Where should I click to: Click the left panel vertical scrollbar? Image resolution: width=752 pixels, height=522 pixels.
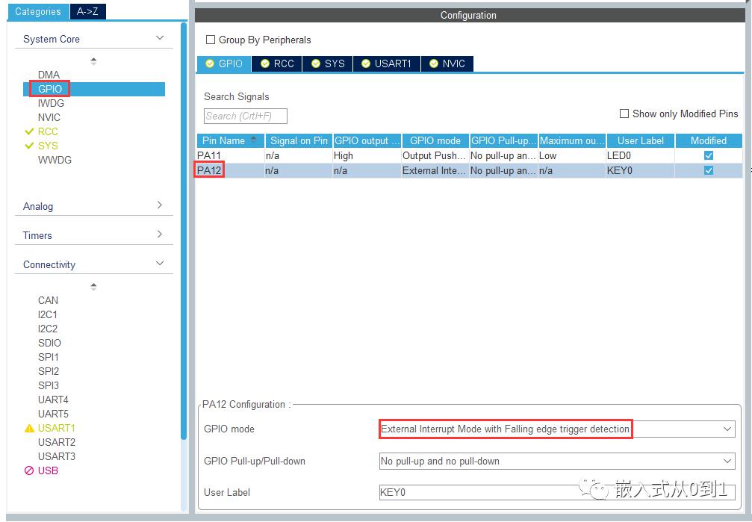point(183,232)
